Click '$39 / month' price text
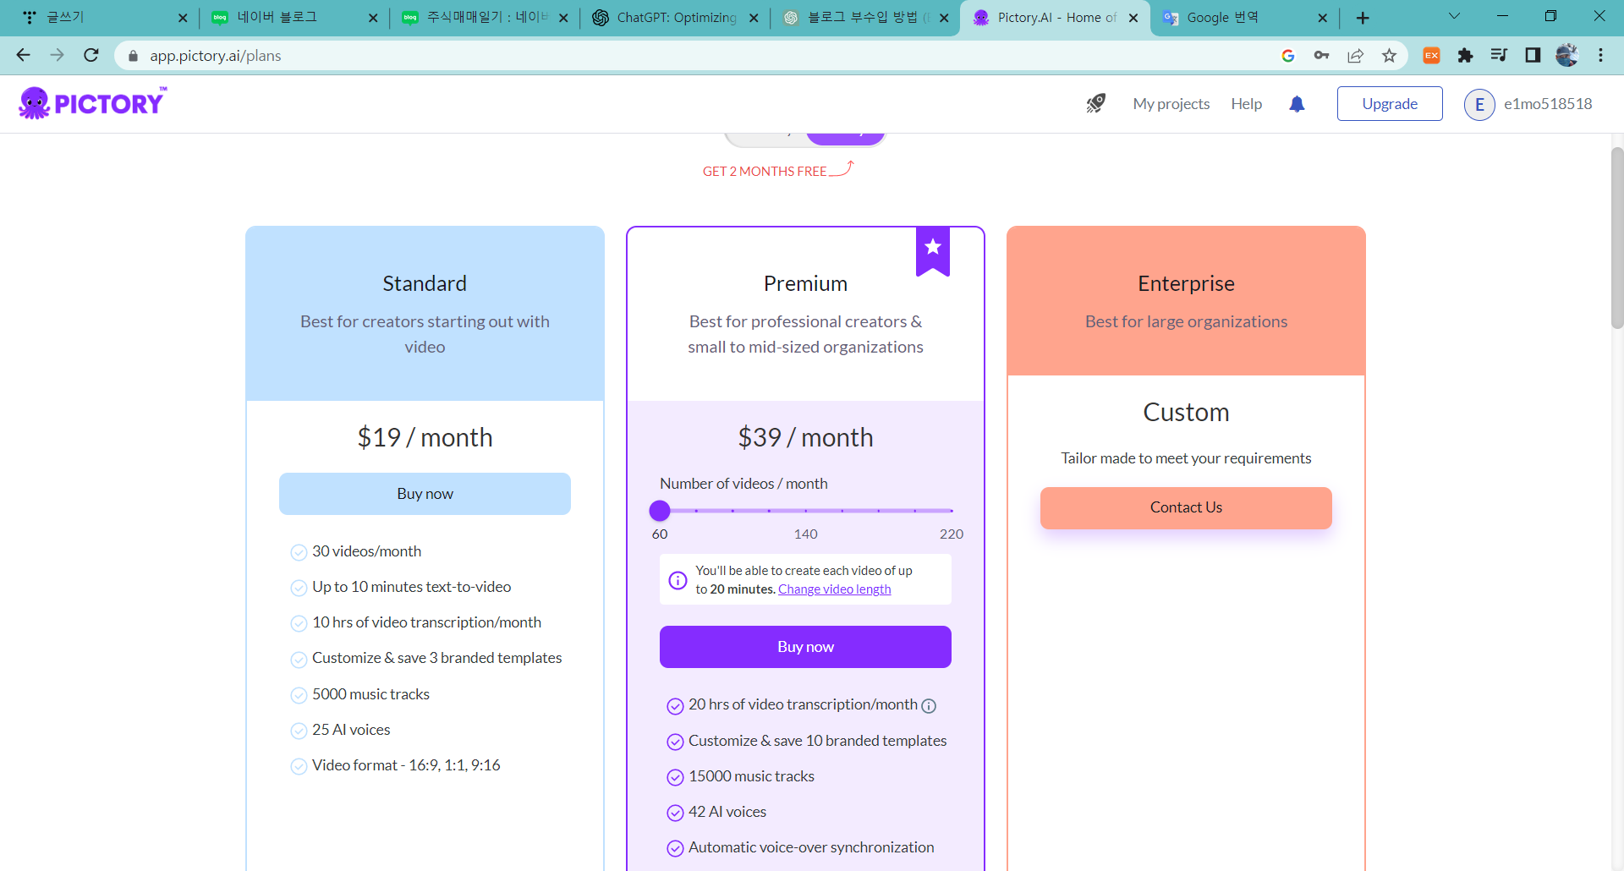This screenshot has width=1624, height=871. pyautogui.click(x=805, y=437)
